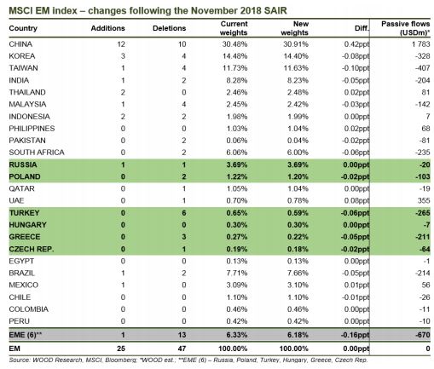
Task: Click the GREECE country cell
Action: 25,237
